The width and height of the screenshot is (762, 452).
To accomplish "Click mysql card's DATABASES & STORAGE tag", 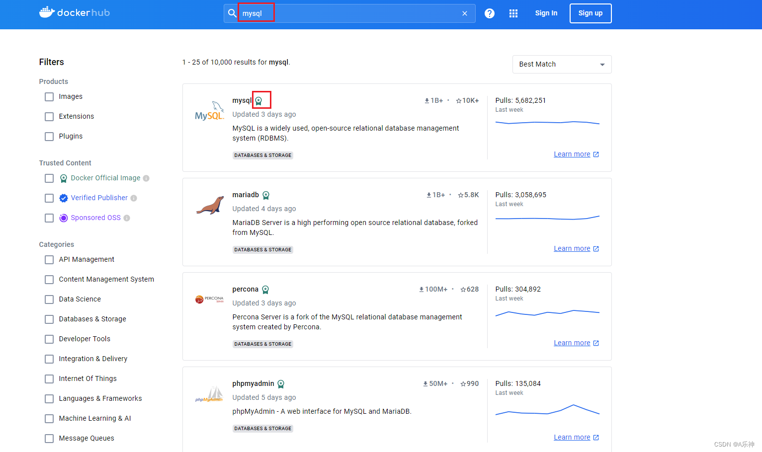I will (263, 155).
